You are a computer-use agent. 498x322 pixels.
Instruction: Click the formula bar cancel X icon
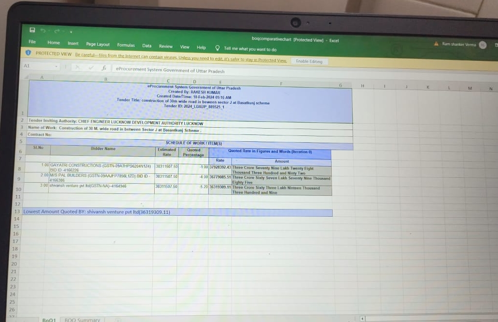tap(78, 68)
